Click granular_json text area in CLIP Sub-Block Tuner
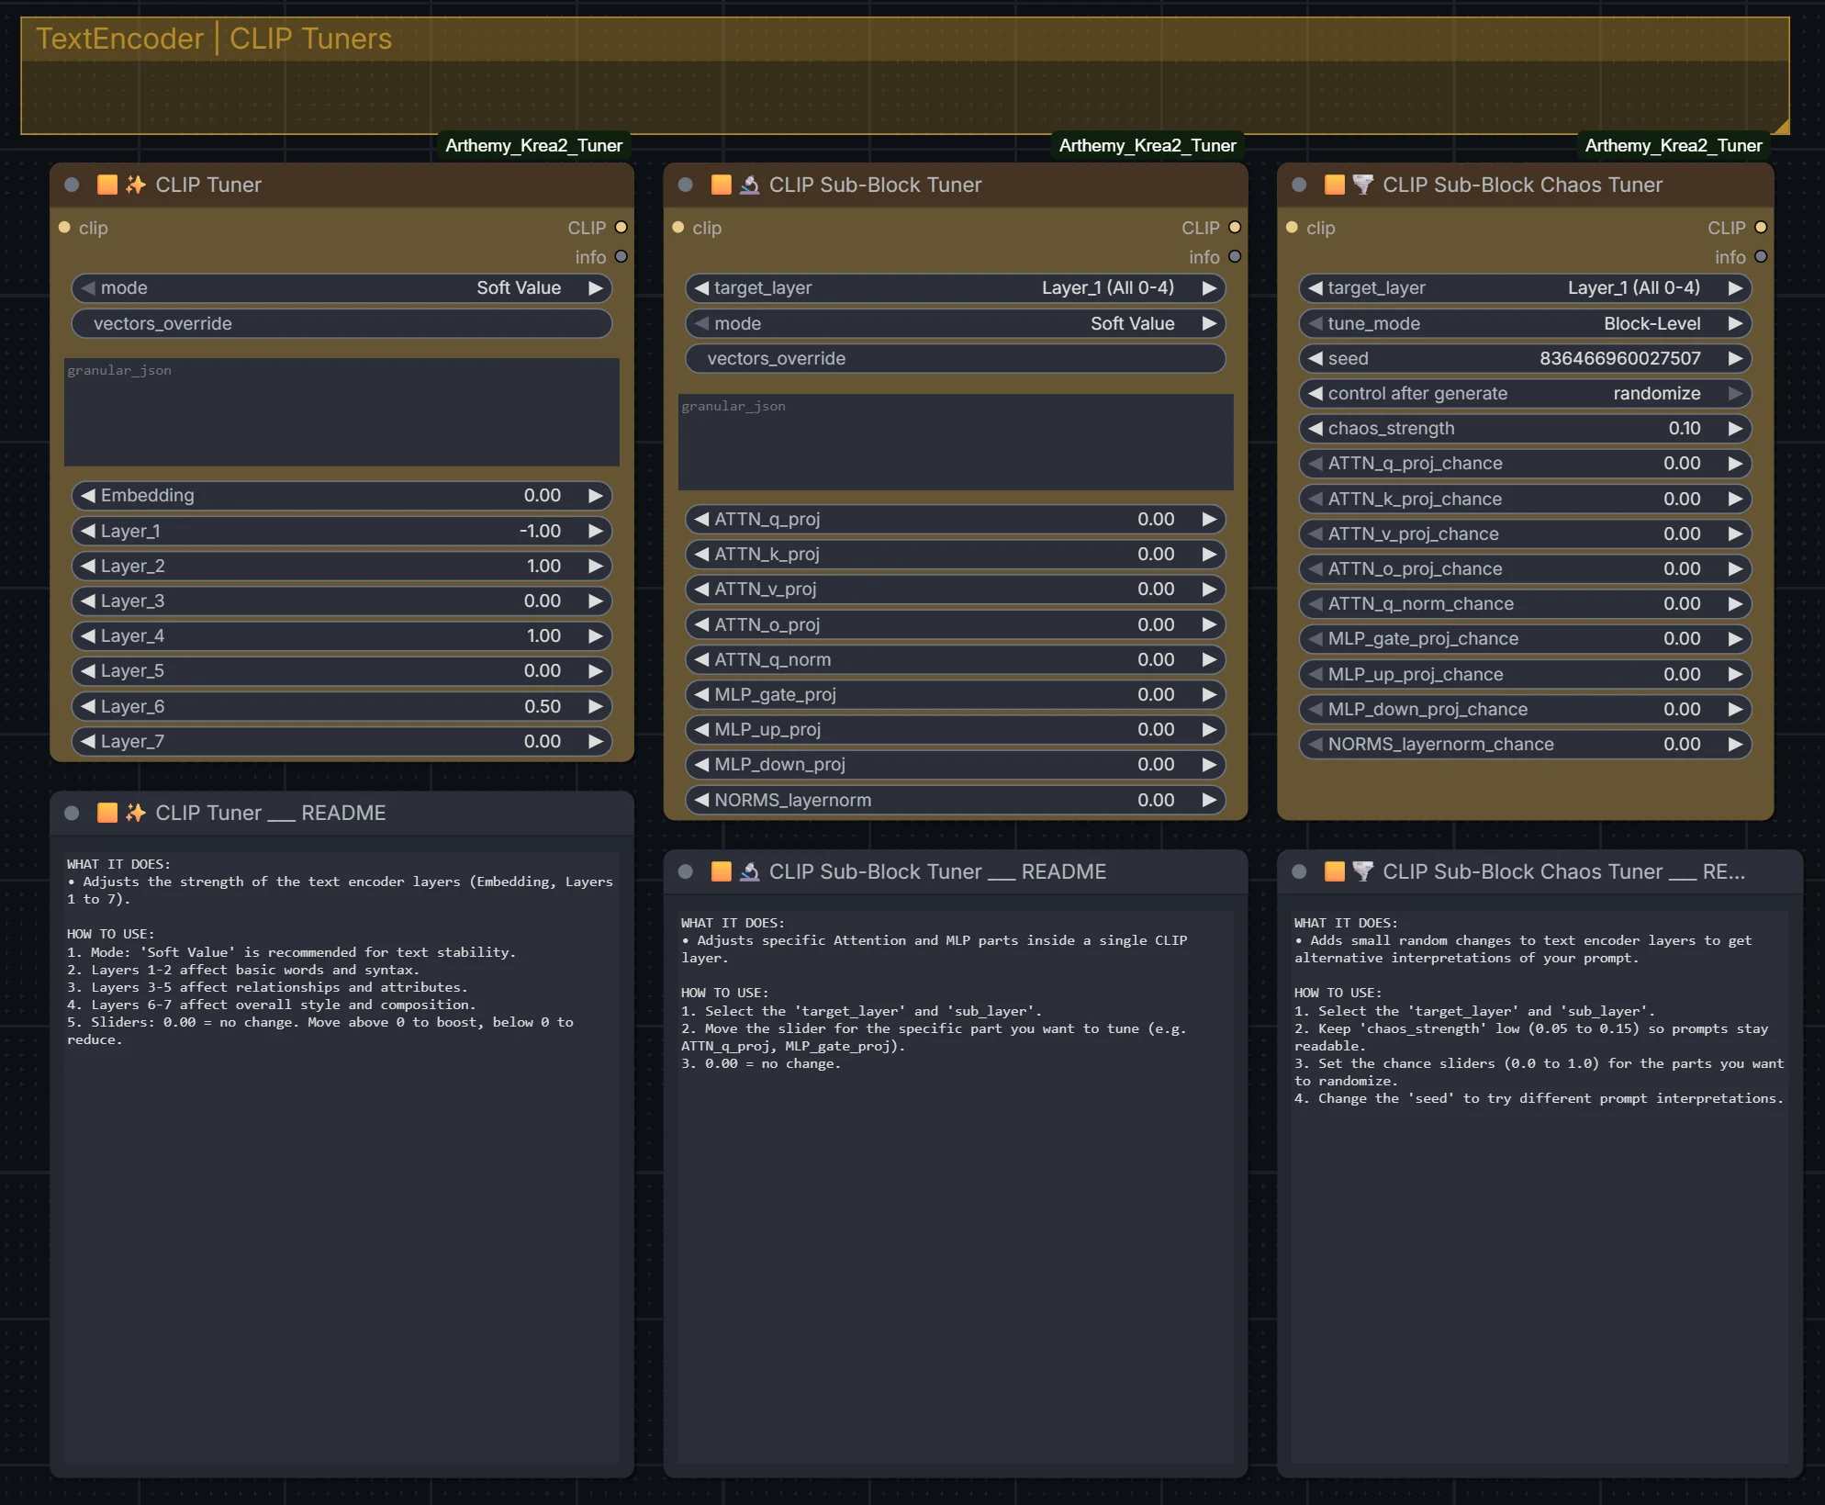The width and height of the screenshot is (1825, 1505). pyautogui.click(x=956, y=442)
